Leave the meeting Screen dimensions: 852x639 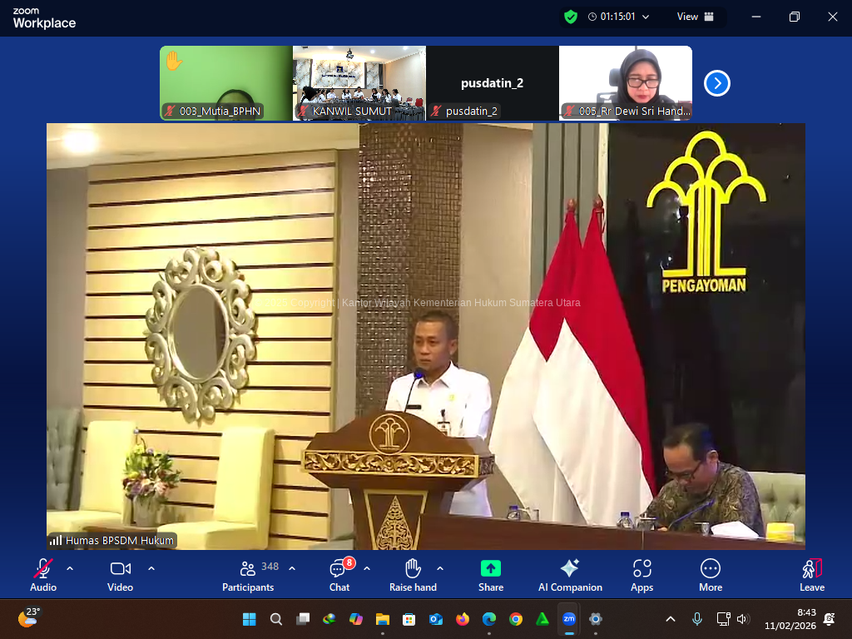point(812,575)
